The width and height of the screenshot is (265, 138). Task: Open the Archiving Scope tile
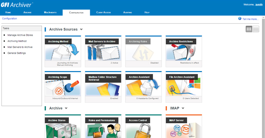point(63,87)
